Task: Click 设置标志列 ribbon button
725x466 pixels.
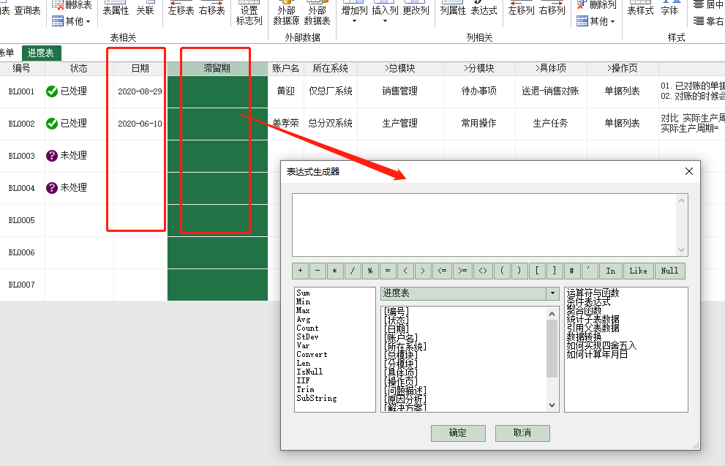Action: click(249, 14)
